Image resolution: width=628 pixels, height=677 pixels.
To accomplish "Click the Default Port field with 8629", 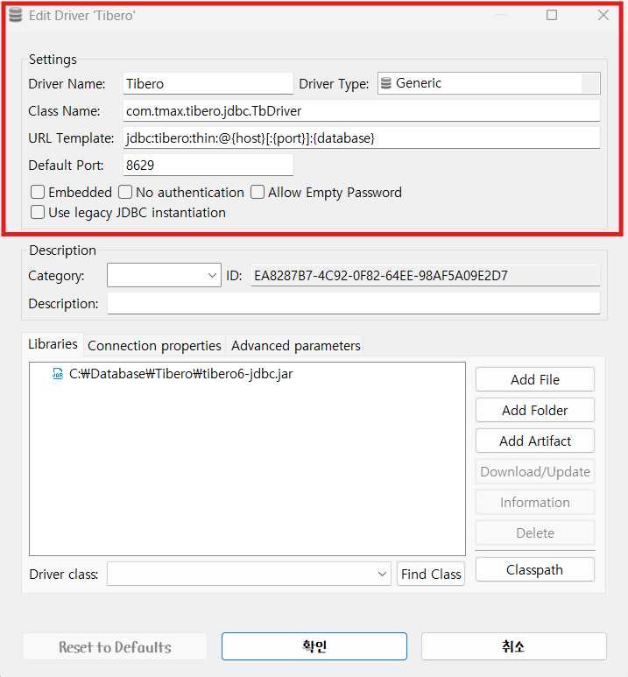I will (x=208, y=166).
